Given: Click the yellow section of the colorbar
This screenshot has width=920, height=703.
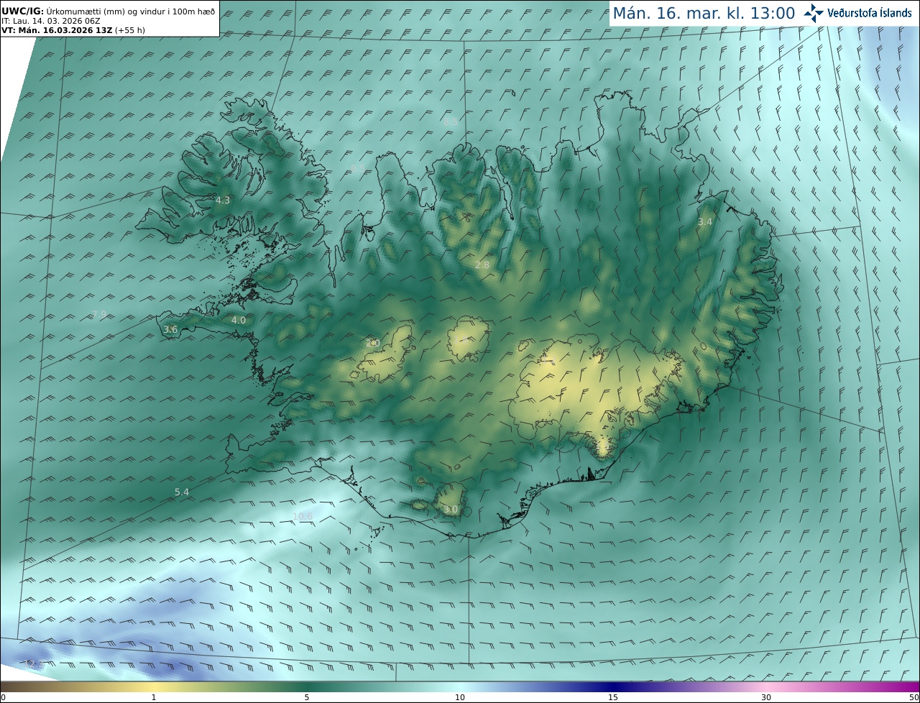Looking at the screenshot, I should [154, 686].
